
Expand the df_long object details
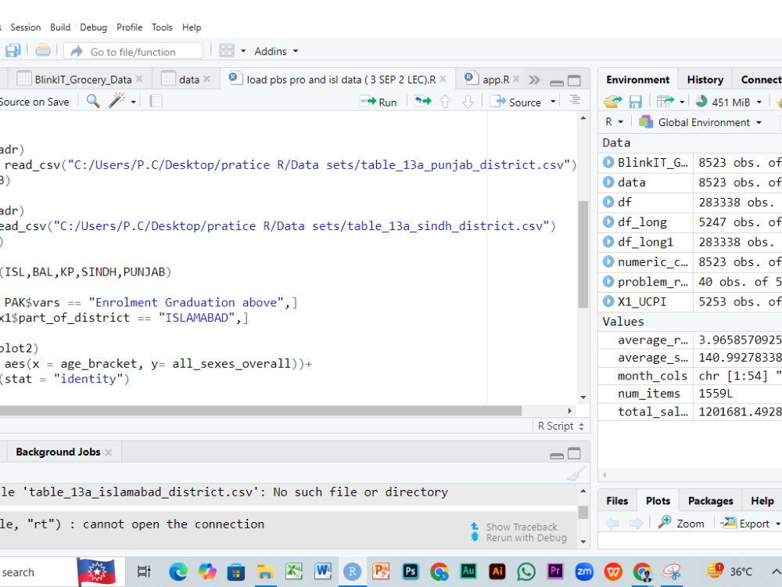pyautogui.click(x=608, y=222)
